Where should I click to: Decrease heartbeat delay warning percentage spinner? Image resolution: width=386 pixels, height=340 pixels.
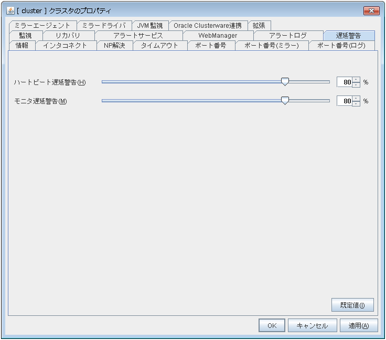[x=356, y=85]
